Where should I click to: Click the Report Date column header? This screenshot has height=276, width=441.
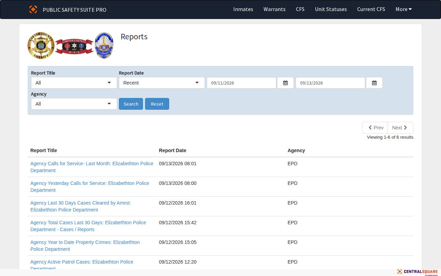pyautogui.click(x=173, y=150)
